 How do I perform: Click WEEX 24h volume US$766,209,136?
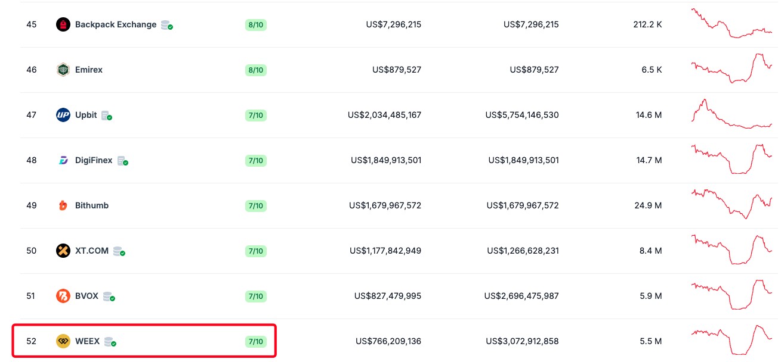(x=388, y=341)
